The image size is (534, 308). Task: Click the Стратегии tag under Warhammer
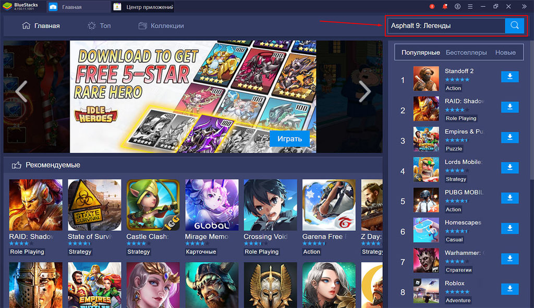(459, 270)
